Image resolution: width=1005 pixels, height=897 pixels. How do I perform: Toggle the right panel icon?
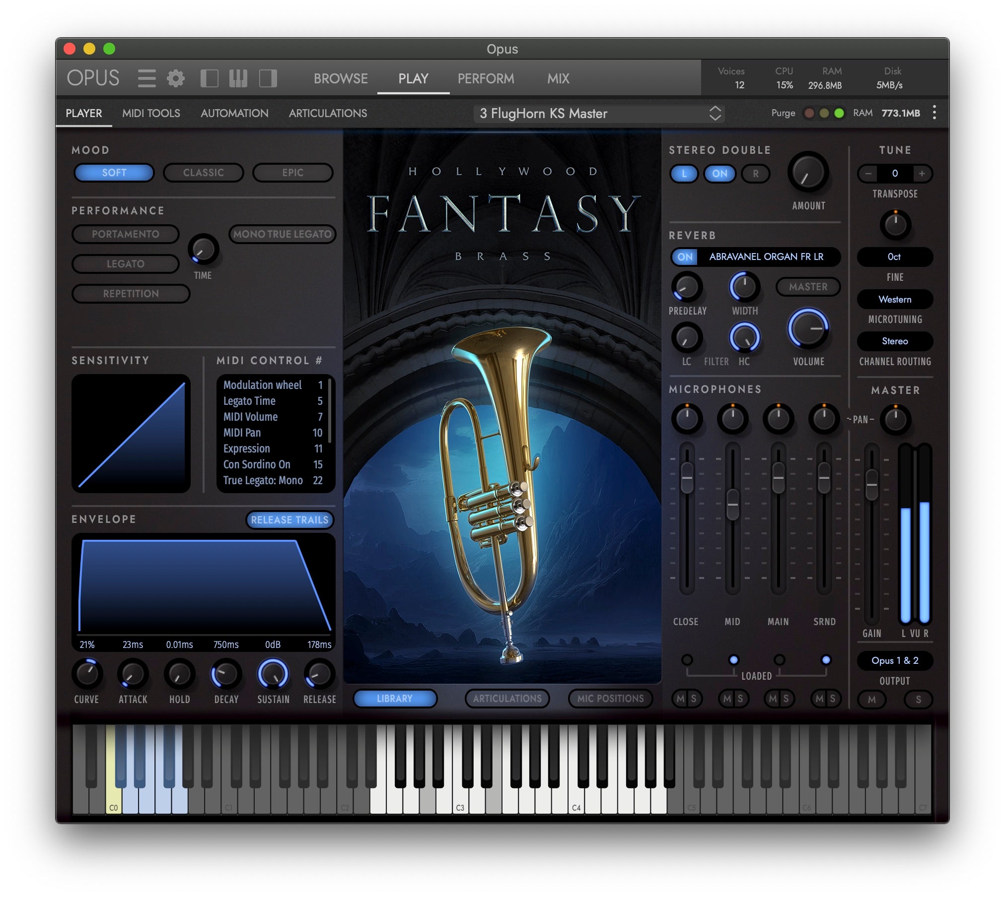(x=268, y=78)
